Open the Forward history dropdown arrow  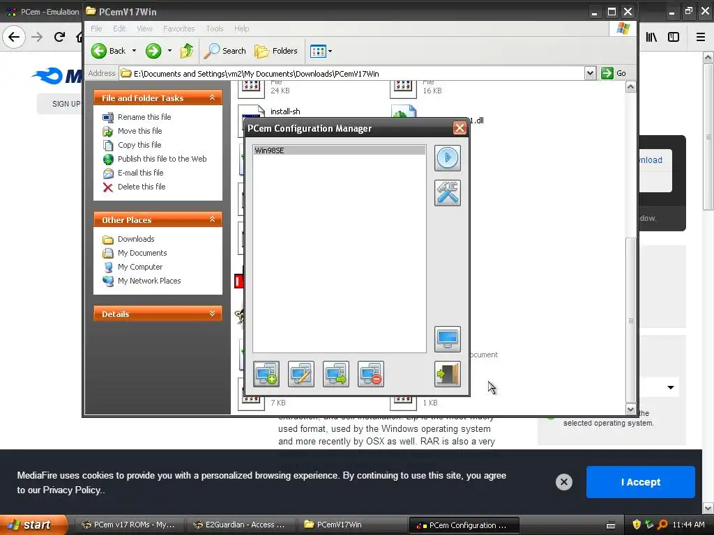(x=170, y=51)
